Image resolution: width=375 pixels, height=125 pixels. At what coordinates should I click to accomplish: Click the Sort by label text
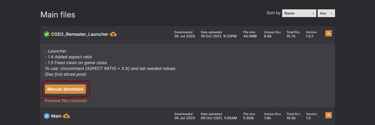pyautogui.click(x=274, y=13)
